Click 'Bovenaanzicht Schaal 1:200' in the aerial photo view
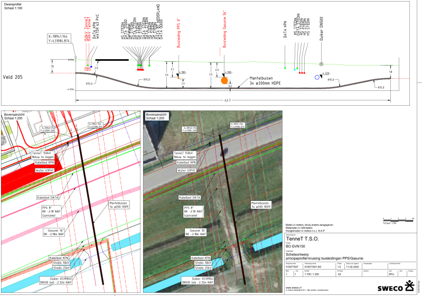 click(156, 116)
